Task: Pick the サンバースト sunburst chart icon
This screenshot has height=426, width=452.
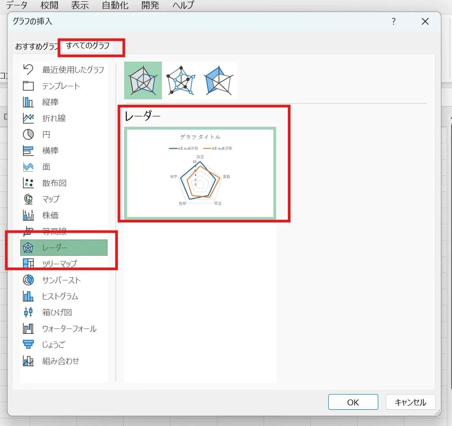Action: pyautogui.click(x=28, y=280)
